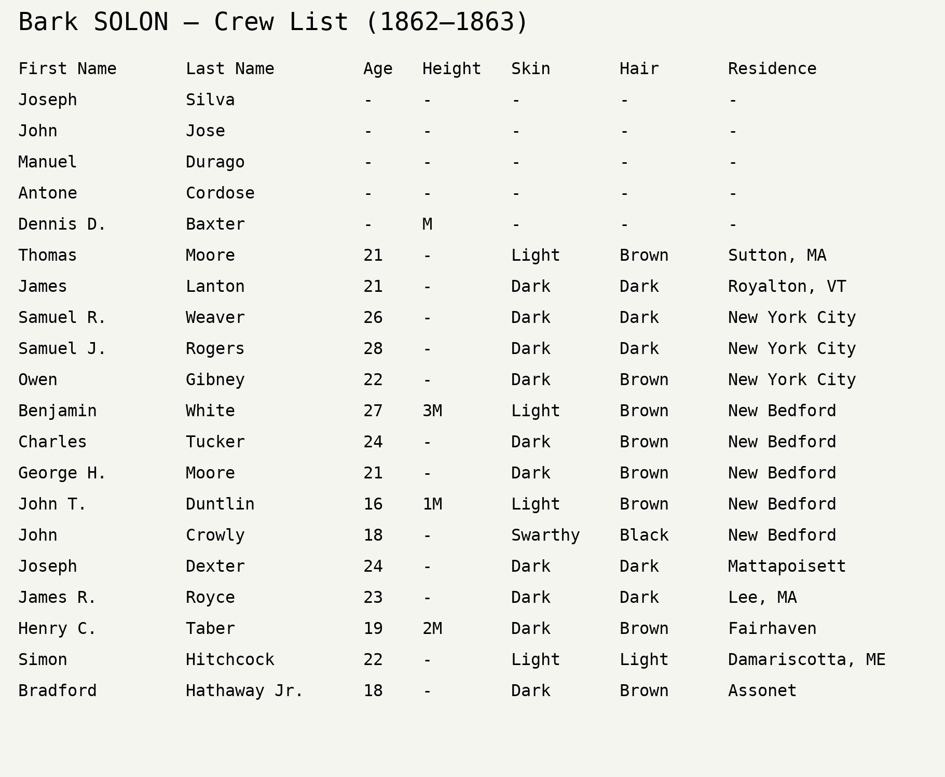
Task: Click the Swarthy skin entry
Action: click(545, 535)
